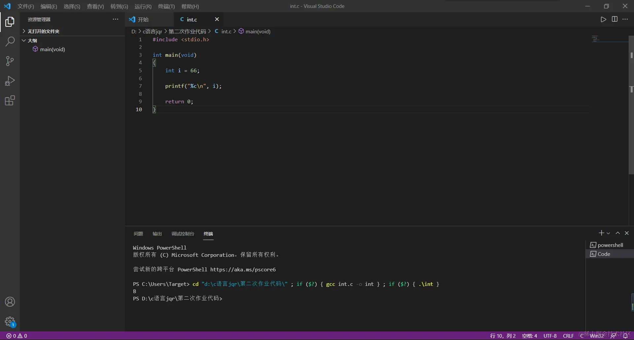The height and width of the screenshot is (340, 634).
Task: Open the 运行(R) menu
Action: 143,6
